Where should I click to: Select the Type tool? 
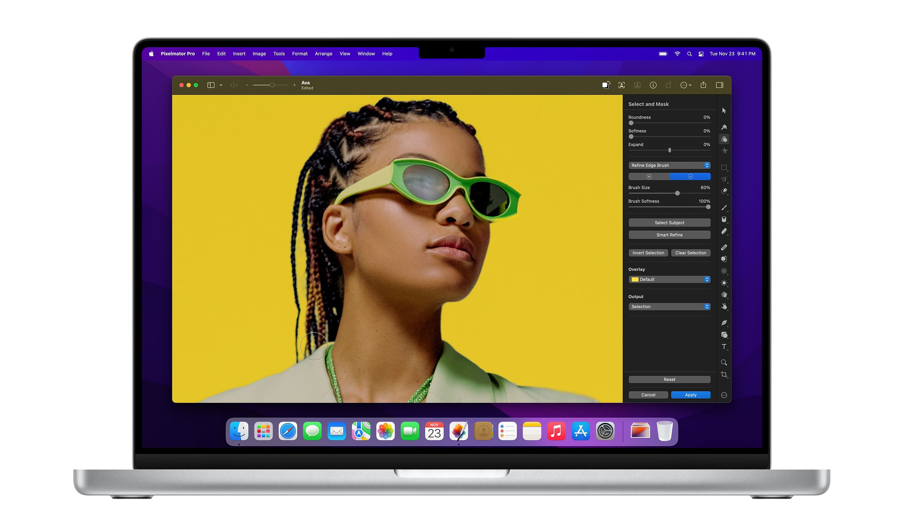724,347
